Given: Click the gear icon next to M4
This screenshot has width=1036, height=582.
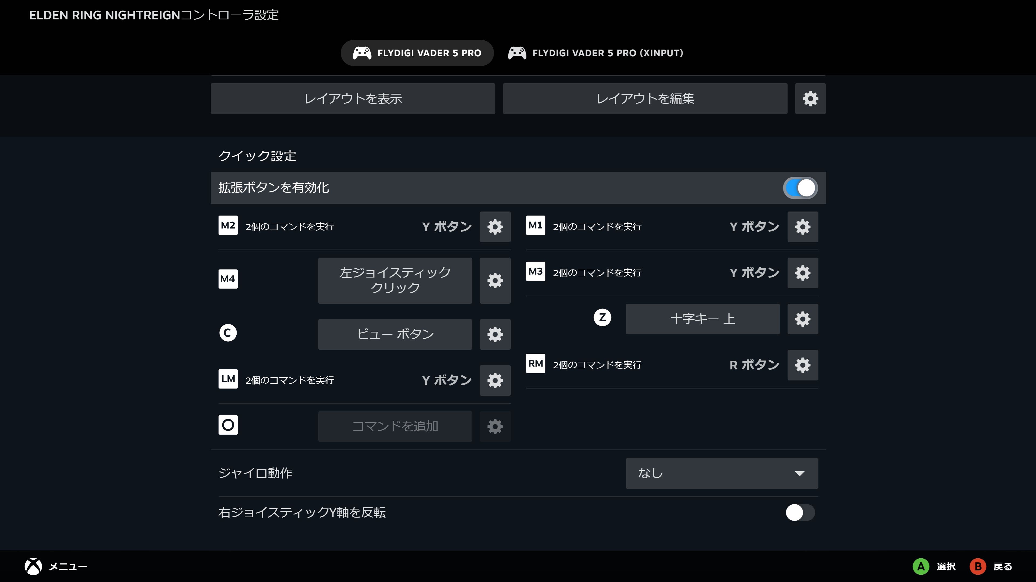Looking at the screenshot, I should 495,280.
